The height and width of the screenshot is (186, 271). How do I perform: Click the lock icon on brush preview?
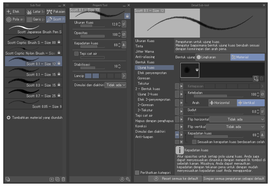pyautogui.click(x=127, y=16)
